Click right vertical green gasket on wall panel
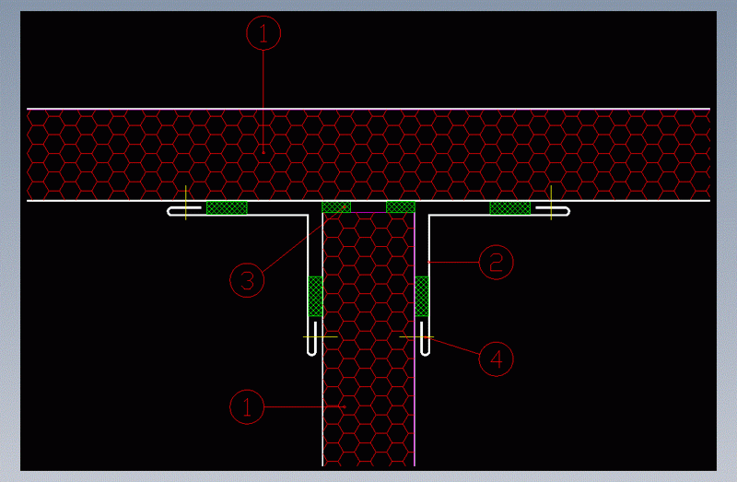The image size is (737, 482). [422, 296]
